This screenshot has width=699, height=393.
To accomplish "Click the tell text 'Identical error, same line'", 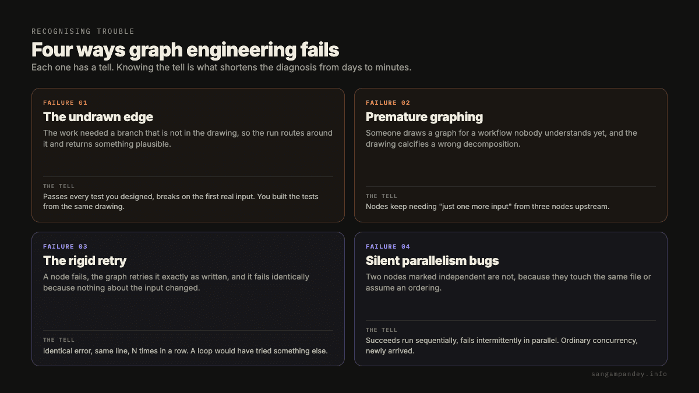I will click(x=185, y=350).
